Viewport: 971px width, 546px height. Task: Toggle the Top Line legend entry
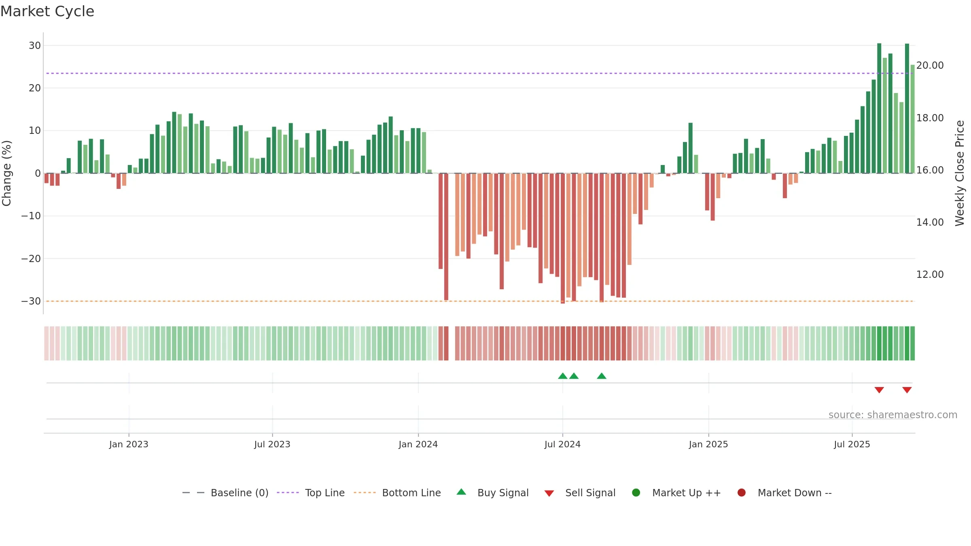click(x=311, y=493)
